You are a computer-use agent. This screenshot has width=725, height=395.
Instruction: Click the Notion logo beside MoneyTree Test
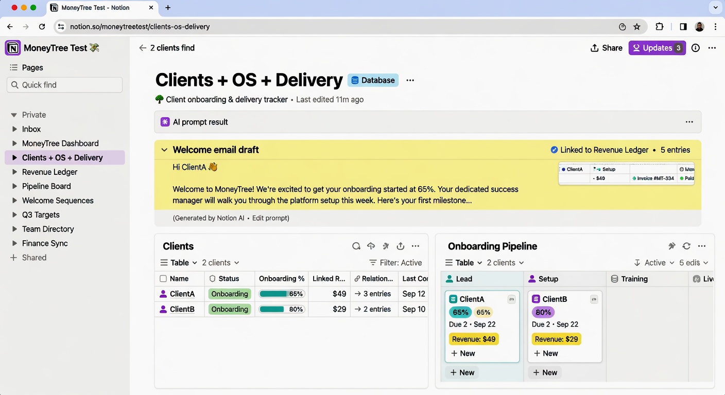13,48
